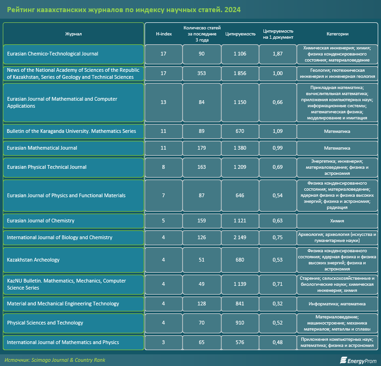
Task: Click article count '126'
Action: click(201, 237)
